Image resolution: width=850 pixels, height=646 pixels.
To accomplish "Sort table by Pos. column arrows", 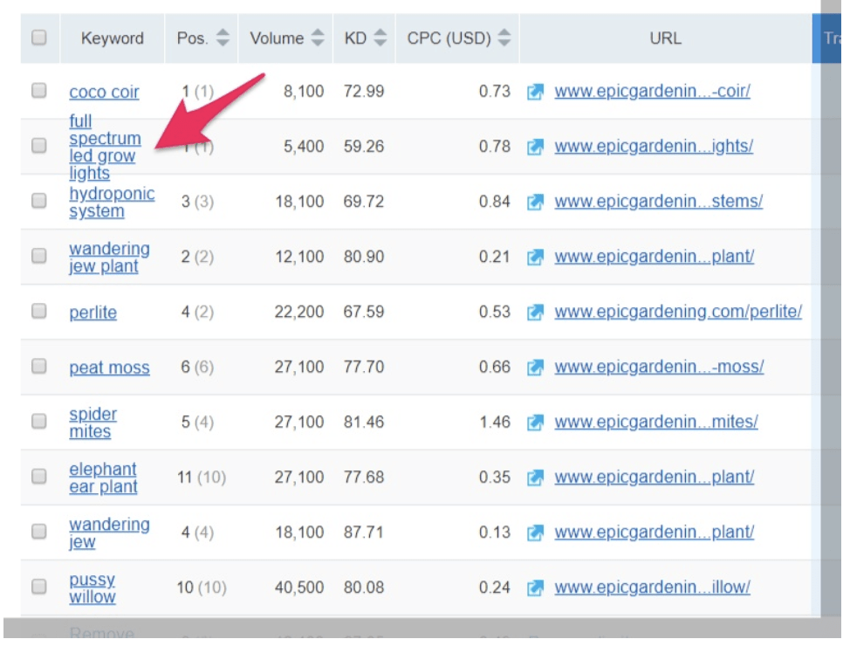I will point(223,38).
